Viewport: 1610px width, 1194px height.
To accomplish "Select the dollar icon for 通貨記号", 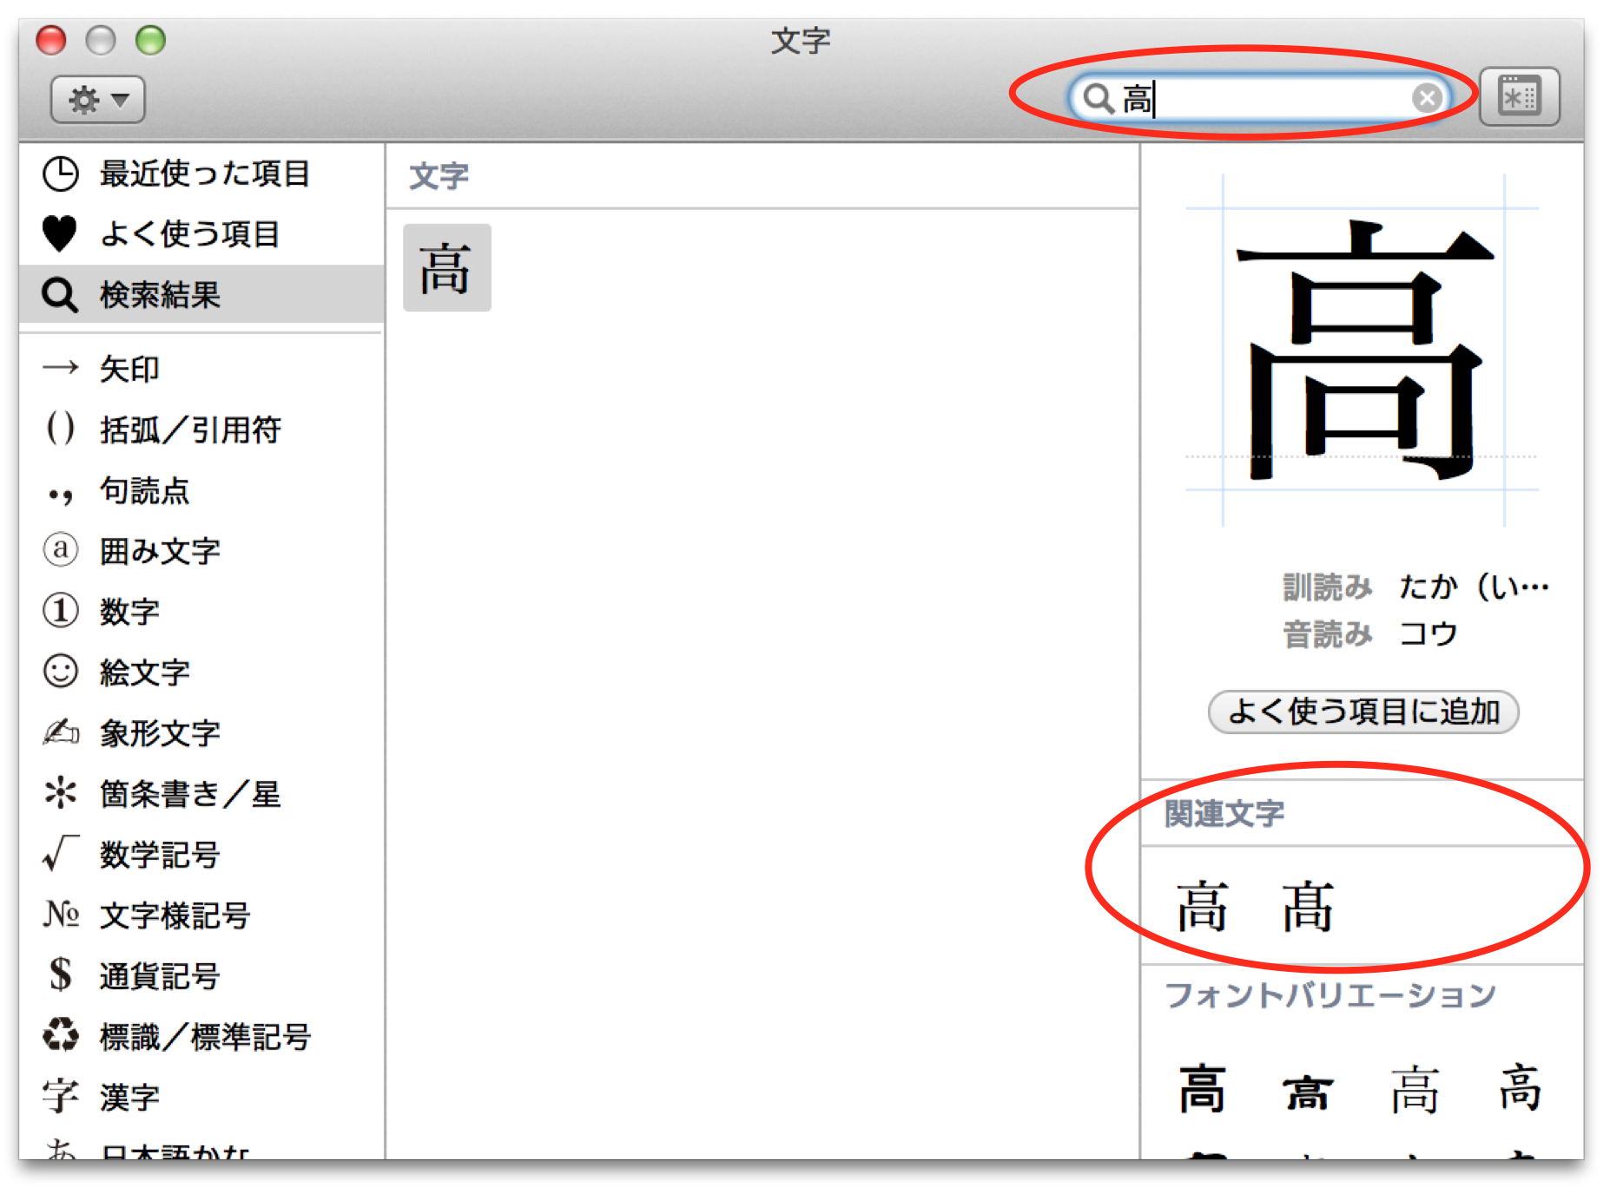I will click(61, 974).
